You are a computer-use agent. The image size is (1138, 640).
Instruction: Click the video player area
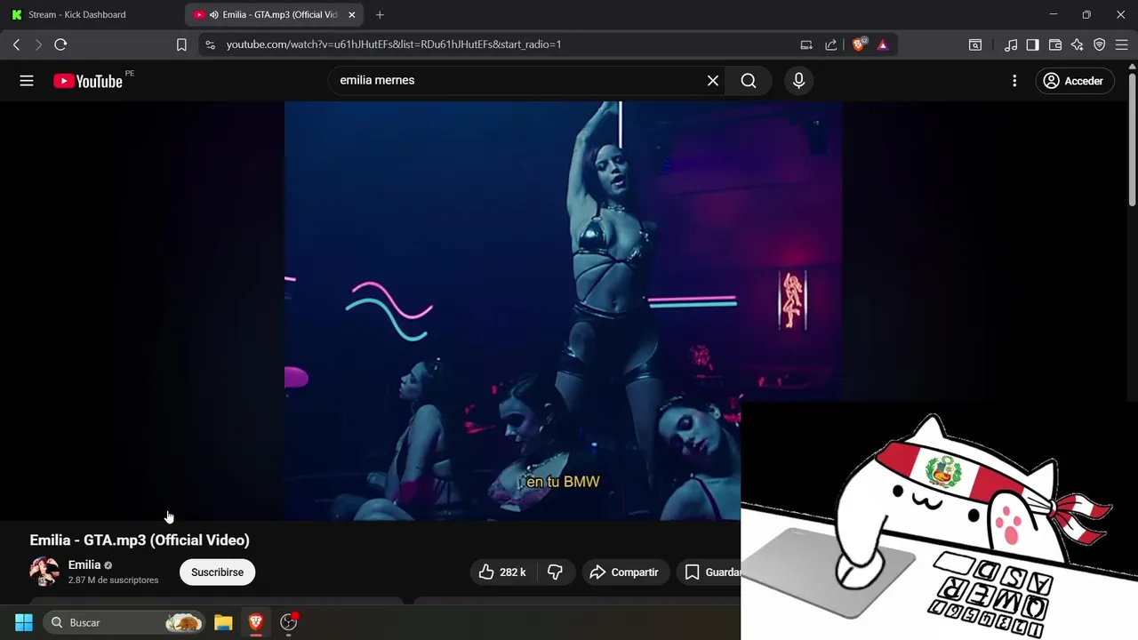pos(563,310)
